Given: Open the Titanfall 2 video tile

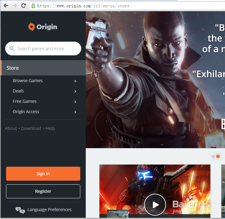Looking at the screenshot, I should [155, 191].
